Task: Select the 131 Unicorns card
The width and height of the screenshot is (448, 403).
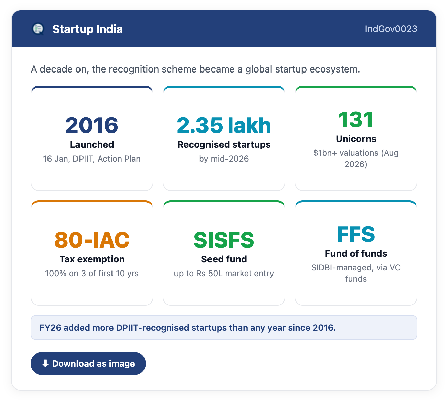Action: click(x=356, y=138)
